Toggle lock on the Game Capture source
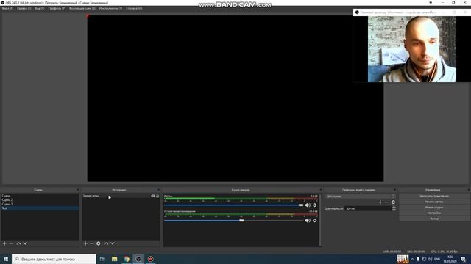Viewport: 471px width, 264px height. pos(157,196)
